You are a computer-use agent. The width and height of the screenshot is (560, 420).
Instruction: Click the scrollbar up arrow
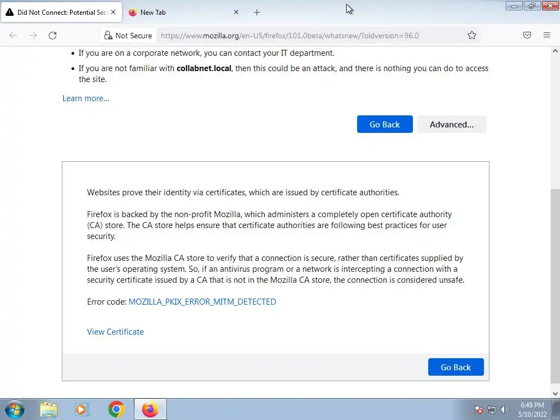[555, 51]
